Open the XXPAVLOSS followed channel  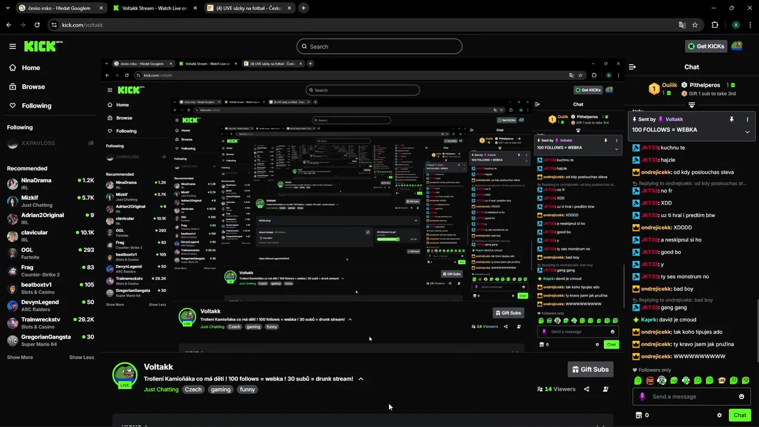50,144
